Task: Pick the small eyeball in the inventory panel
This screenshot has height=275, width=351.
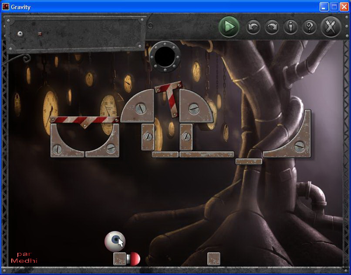Action: tap(20, 34)
